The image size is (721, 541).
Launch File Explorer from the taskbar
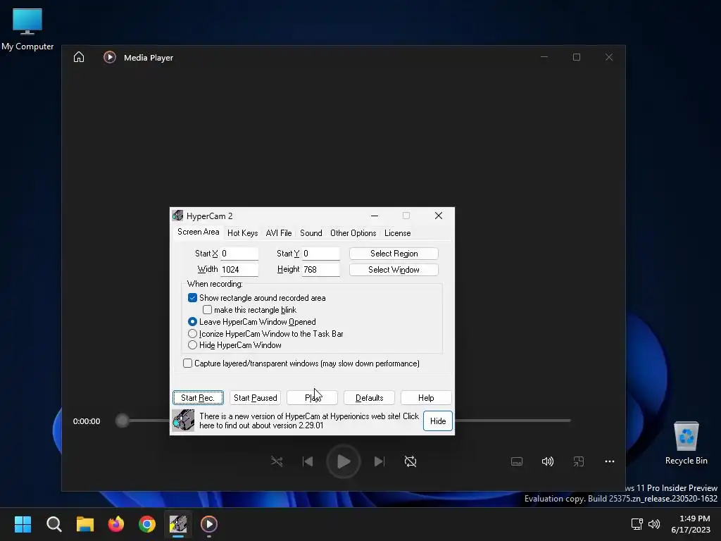tap(85, 524)
